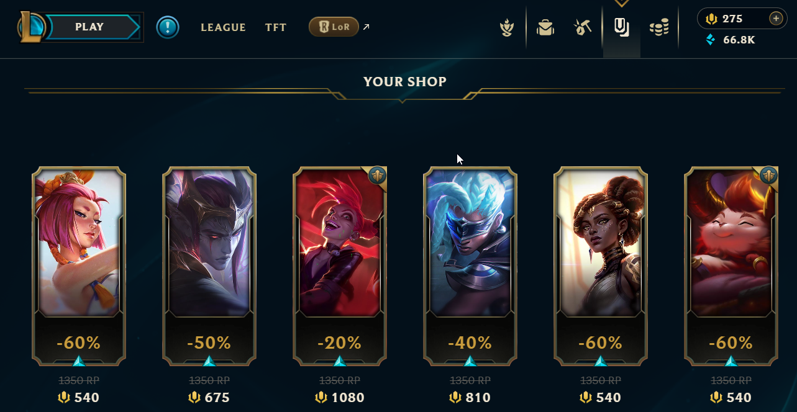Add RP with the plus button
The width and height of the screenshot is (797, 412).
click(x=776, y=19)
